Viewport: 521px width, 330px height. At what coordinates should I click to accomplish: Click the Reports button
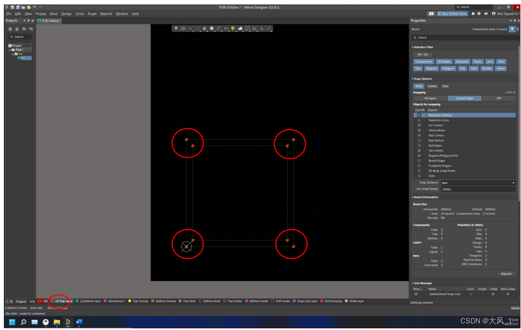[x=506, y=274]
